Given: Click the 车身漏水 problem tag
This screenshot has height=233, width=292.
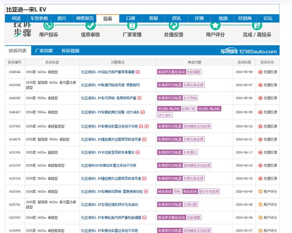Looking at the screenshot, I should (x=190, y=152).
